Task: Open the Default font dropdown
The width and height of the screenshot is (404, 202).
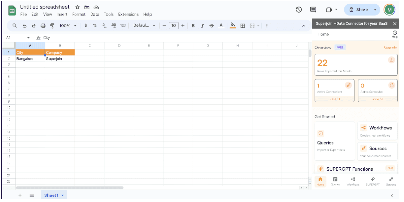Action: (x=144, y=25)
